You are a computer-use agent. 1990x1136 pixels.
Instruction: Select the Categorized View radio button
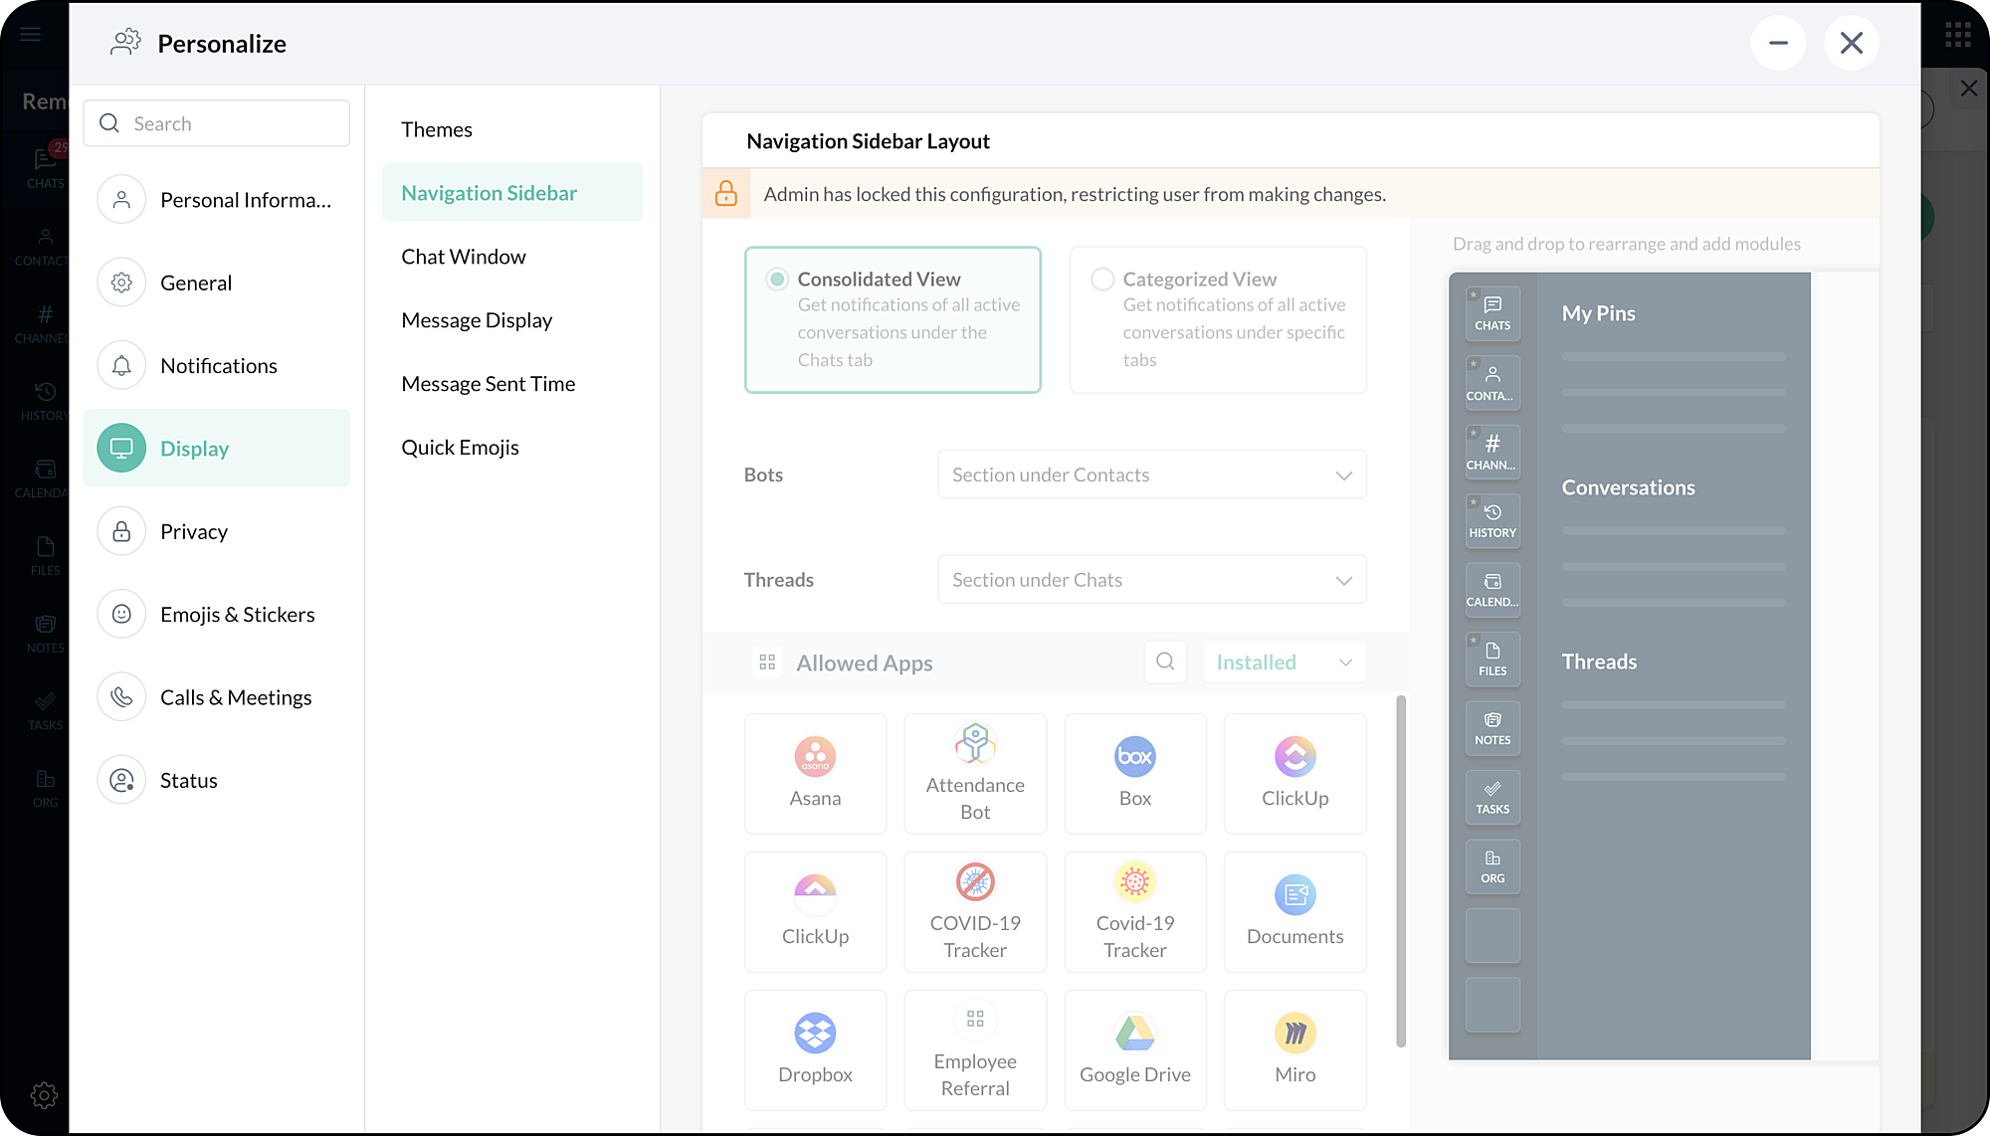[1102, 280]
